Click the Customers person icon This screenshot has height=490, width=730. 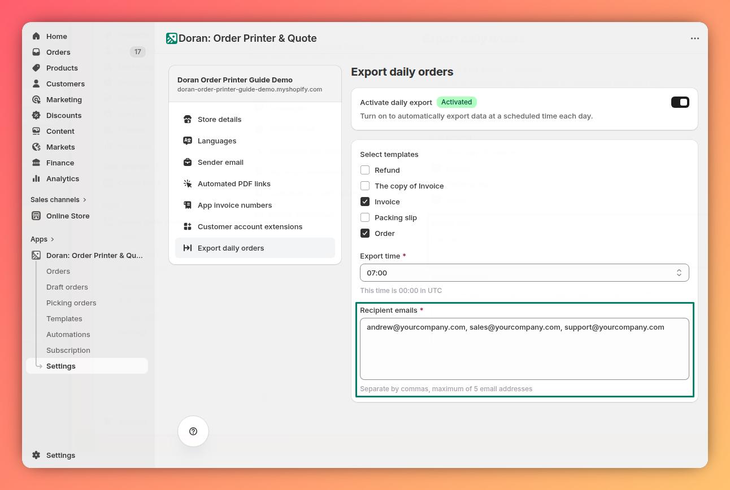pos(36,84)
